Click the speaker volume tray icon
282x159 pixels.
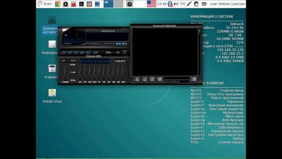[x=176, y=4]
